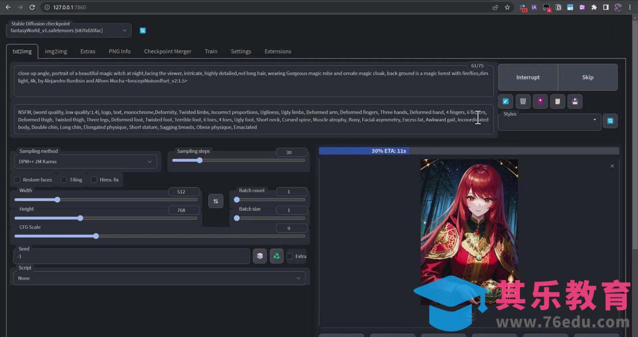The width and height of the screenshot is (638, 337).
Task: Enable the Hires. fix checkbox
Action: click(x=94, y=179)
